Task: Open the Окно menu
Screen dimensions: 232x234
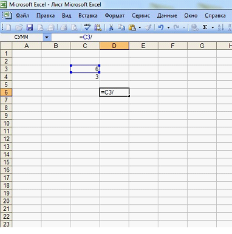Action: point(191,16)
